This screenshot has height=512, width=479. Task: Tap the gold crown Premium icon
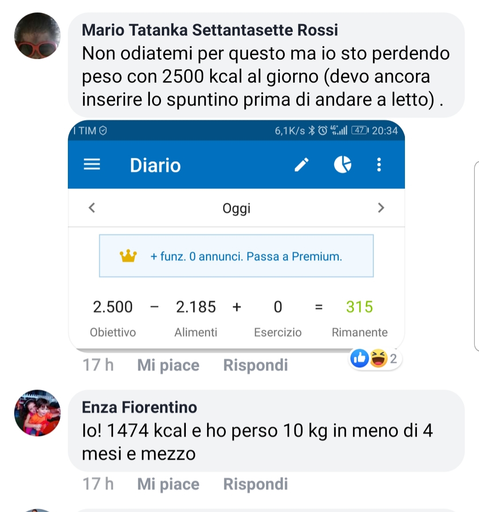coord(128,256)
